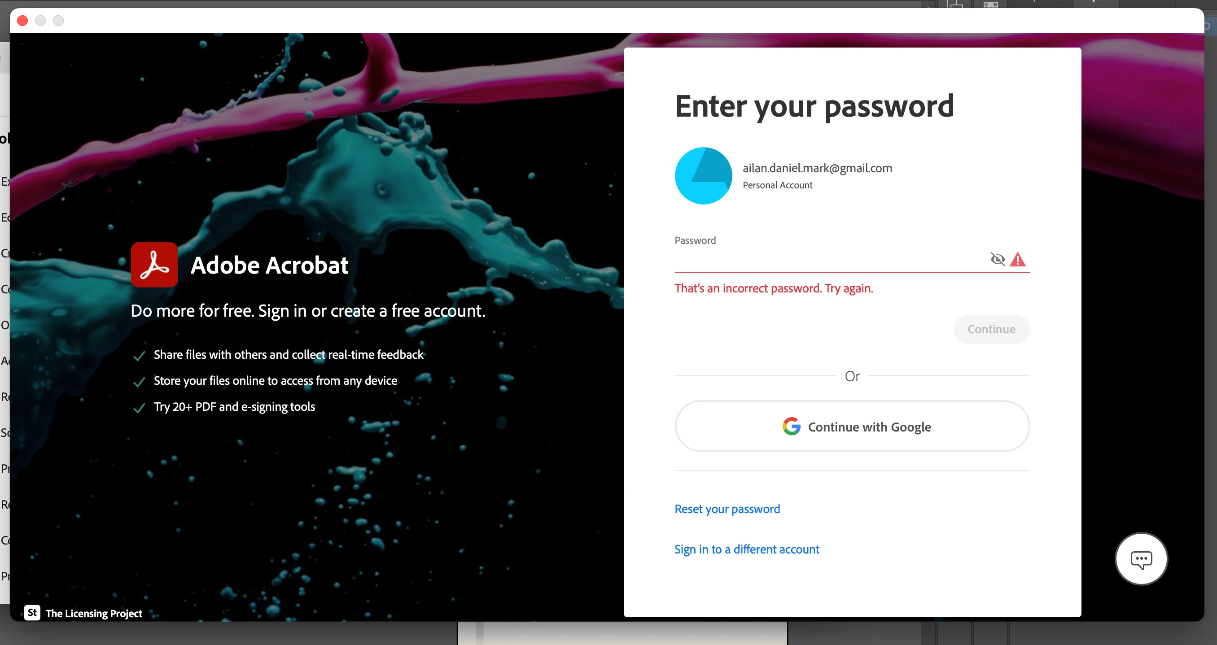The width and height of the screenshot is (1217, 645).
Task: Click The Licensing Project credit text
Action: (94, 613)
